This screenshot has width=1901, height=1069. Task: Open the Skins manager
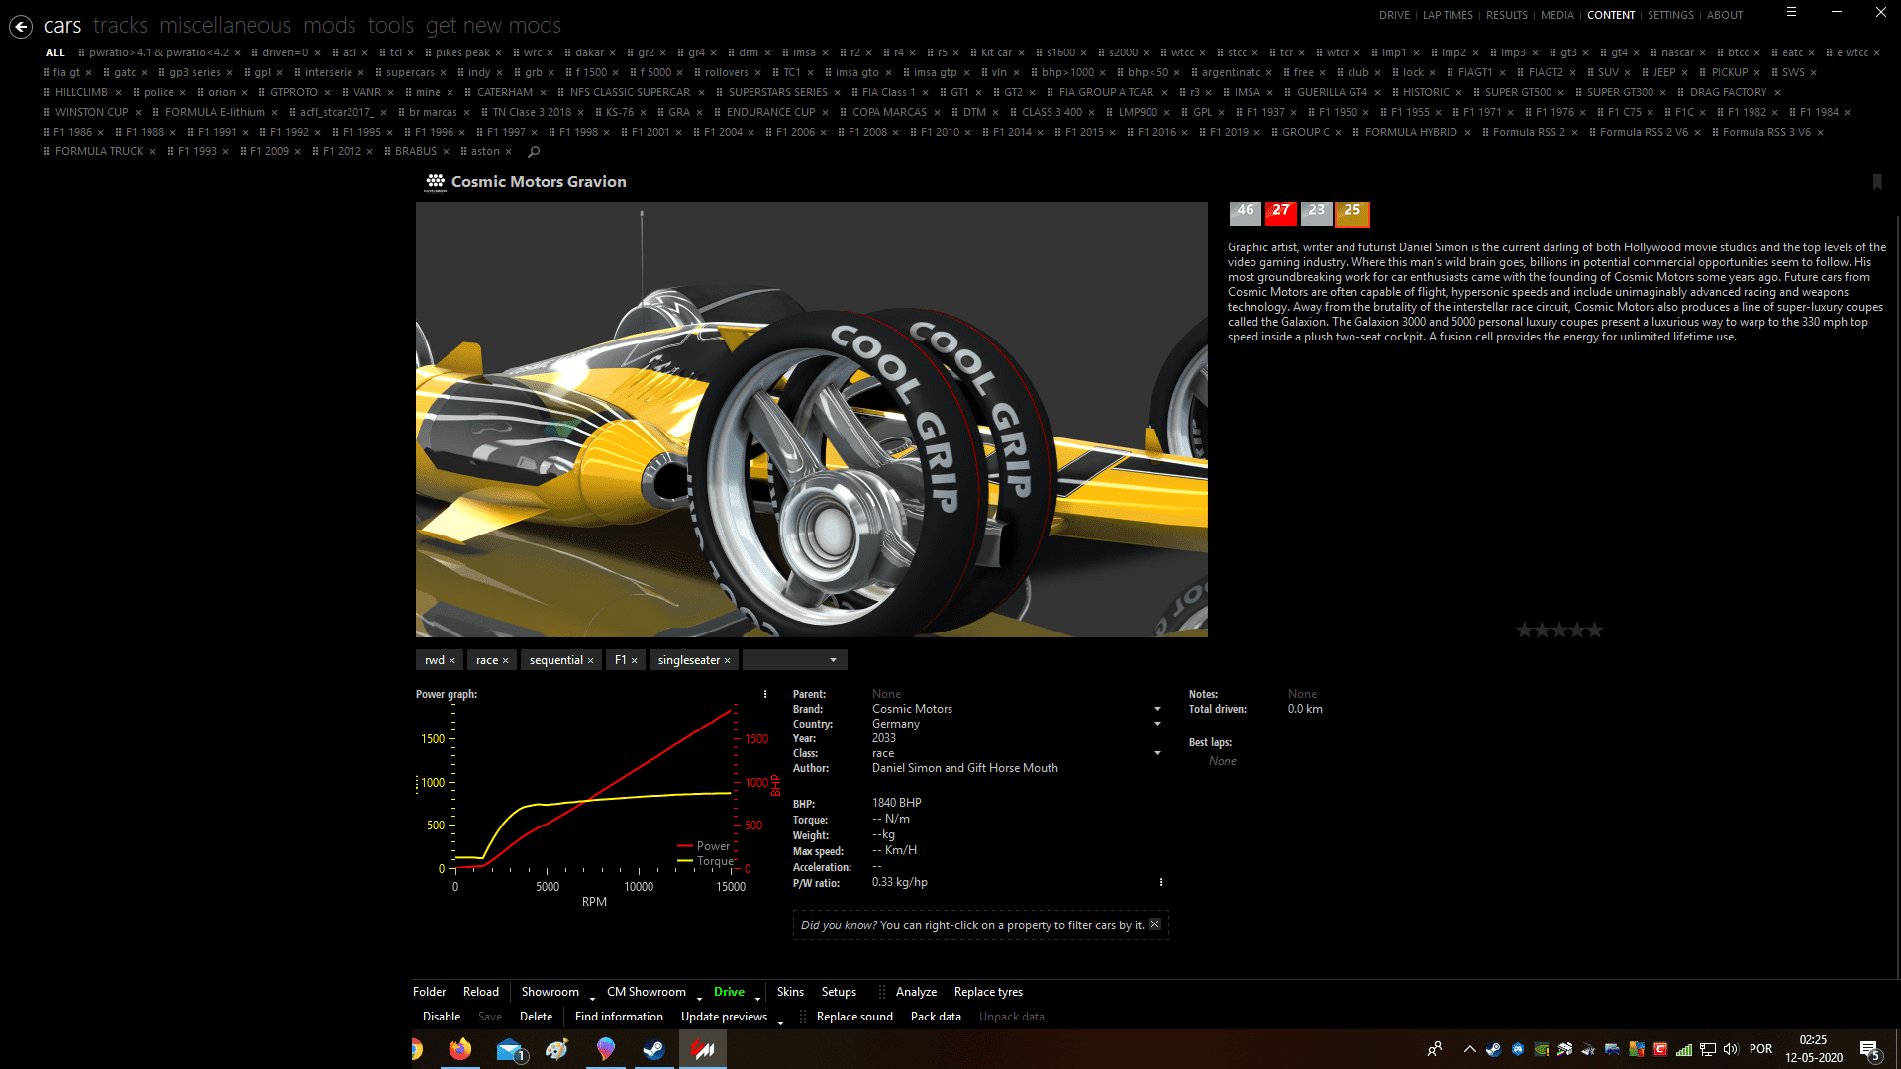[x=790, y=992]
